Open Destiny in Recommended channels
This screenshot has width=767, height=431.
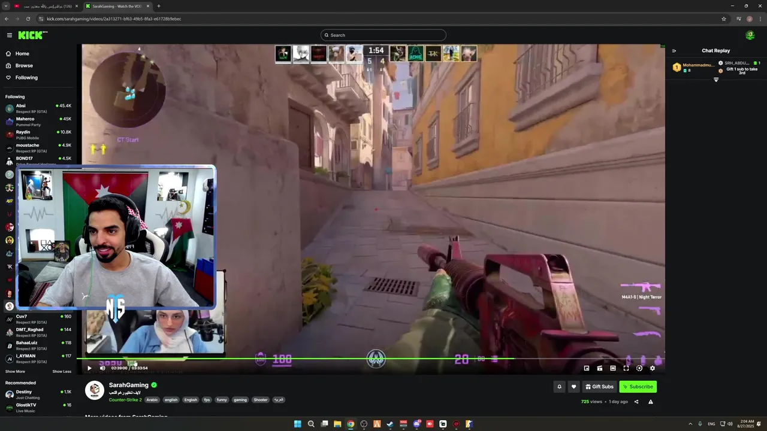38,394
